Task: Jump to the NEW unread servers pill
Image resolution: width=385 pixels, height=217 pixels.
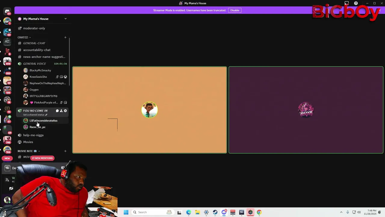Action: pyautogui.click(x=7, y=158)
